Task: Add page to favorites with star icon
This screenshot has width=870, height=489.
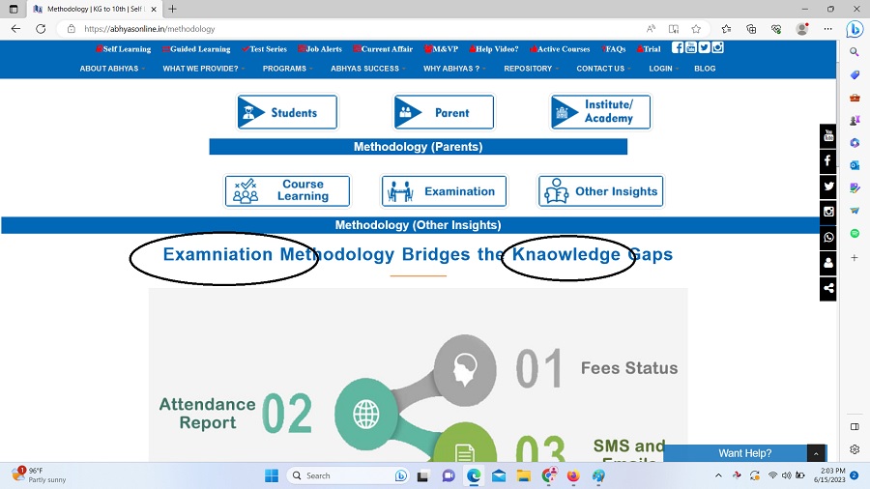Action: [697, 29]
